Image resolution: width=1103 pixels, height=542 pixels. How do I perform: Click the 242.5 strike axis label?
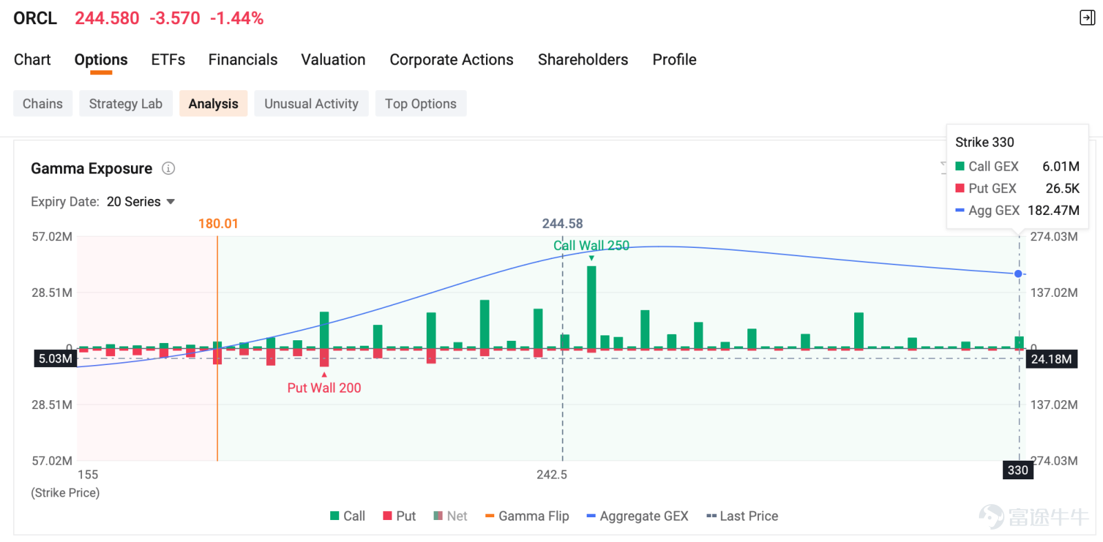click(x=552, y=475)
